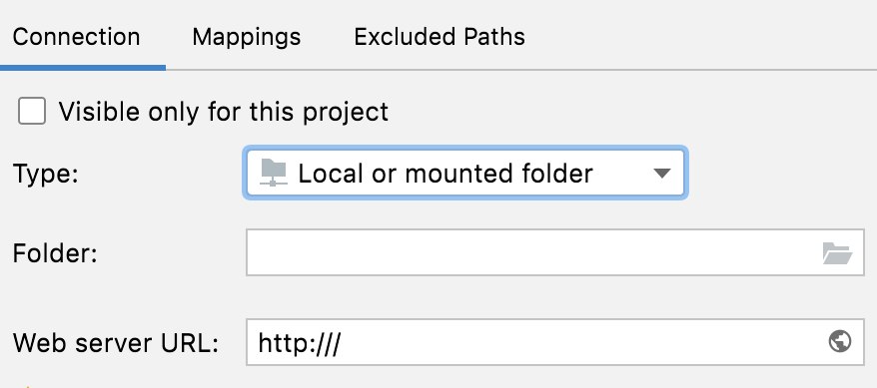Click the blue underline beneath Connection tab

coord(83,68)
